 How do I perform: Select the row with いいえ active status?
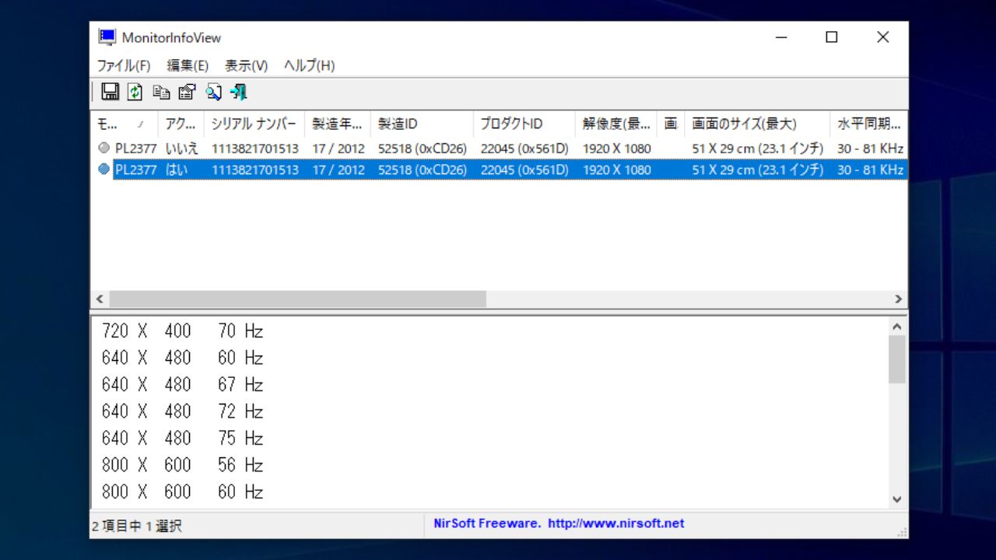[x=499, y=147]
